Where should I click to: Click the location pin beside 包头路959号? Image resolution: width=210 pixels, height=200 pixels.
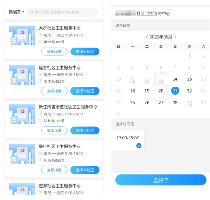(41, 160)
